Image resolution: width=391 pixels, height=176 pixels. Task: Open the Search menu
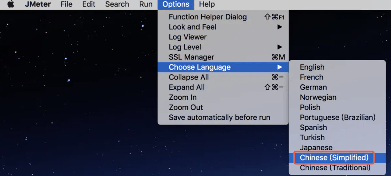point(117,4)
